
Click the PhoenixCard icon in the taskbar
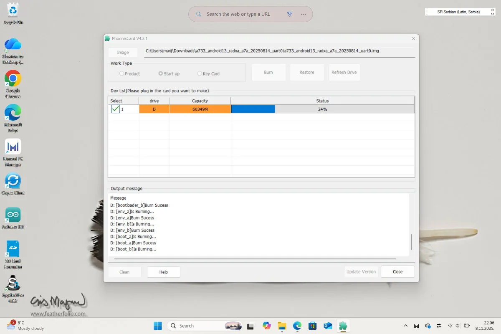(343, 326)
